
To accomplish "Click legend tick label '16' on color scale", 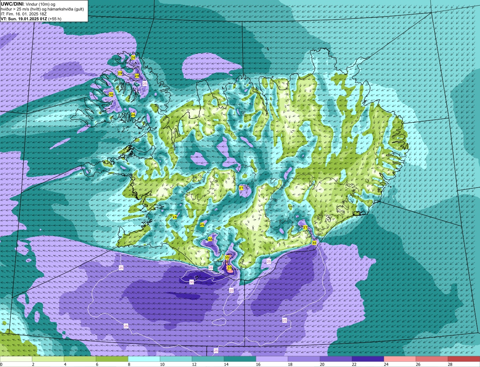I will (x=258, y=364).
